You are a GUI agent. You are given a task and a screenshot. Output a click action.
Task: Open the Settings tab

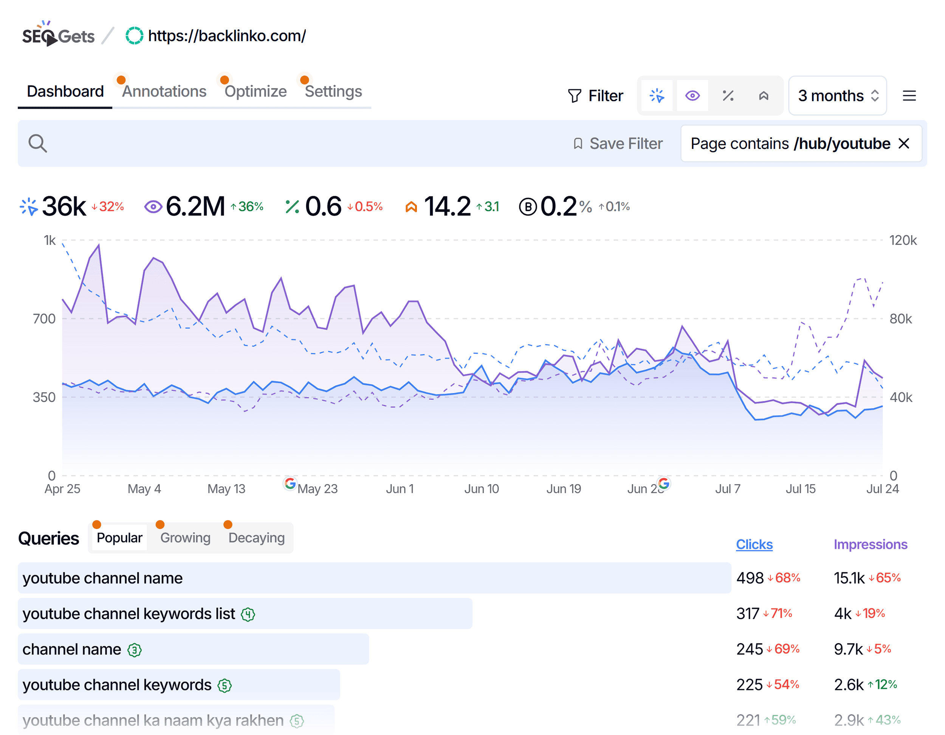(333, 91)
